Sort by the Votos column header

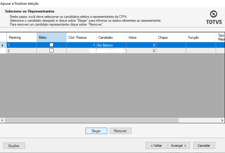tap(141, 38)
